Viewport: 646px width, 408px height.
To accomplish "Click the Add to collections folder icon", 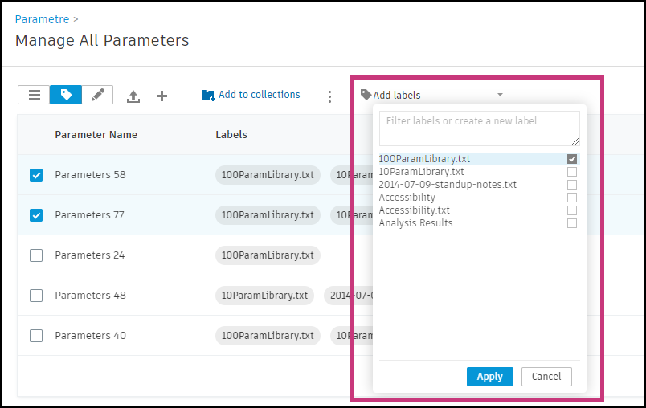I will coord(208,95).
